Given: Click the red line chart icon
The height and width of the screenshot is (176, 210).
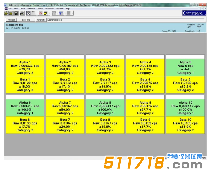Looking at the screenshot, I should click(41, 13).
